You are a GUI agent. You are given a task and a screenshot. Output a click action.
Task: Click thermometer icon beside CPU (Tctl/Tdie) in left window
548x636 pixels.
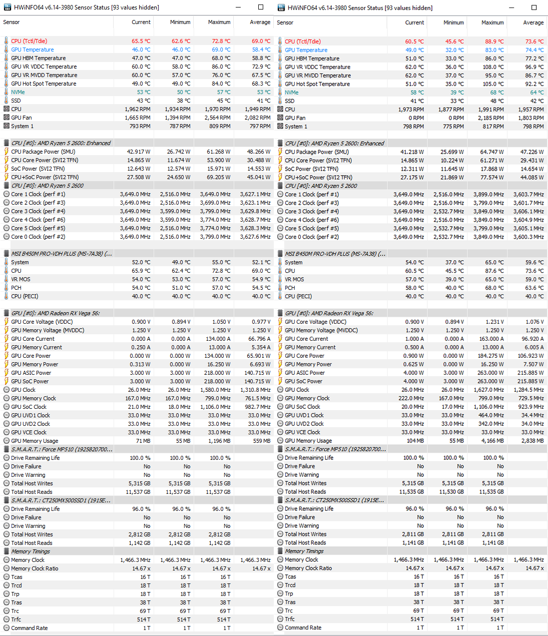tap(7, 41)
